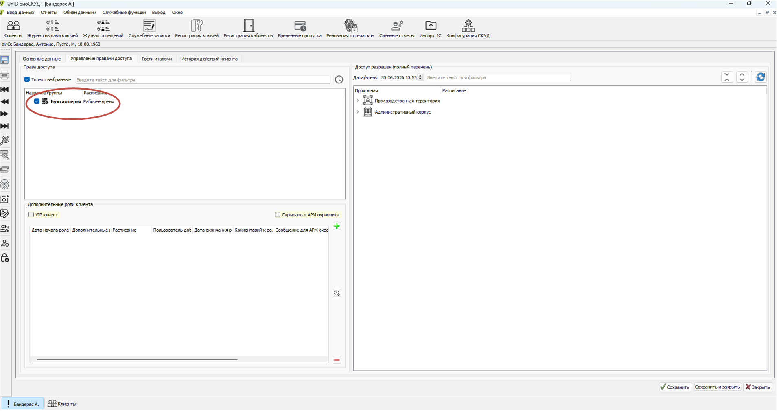This screenshot has width=777, height=411.
Task: Open Конфигурация СКУД
Action: tap(468, 29)
